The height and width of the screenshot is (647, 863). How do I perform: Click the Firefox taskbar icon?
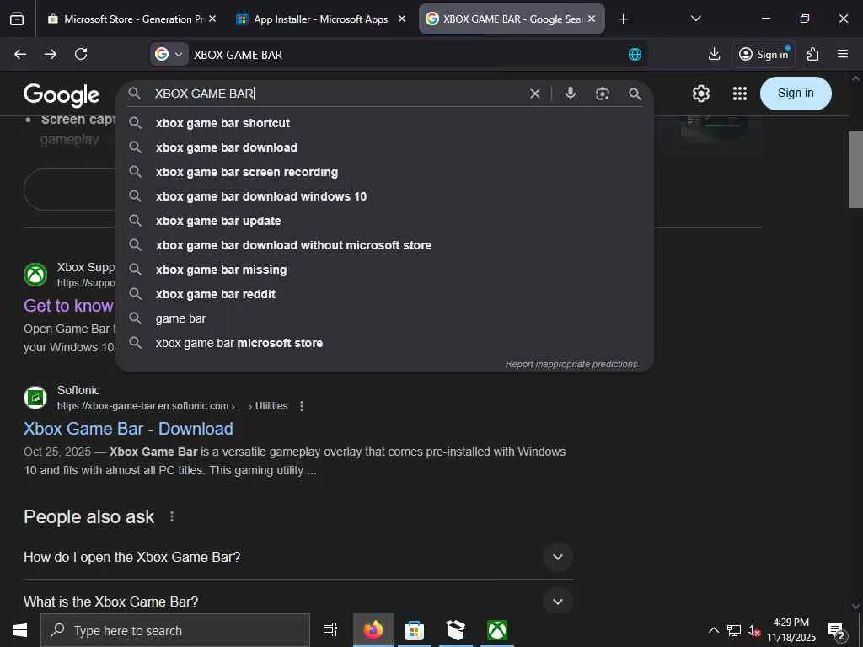pyautogui.click(x=373, y=630)
